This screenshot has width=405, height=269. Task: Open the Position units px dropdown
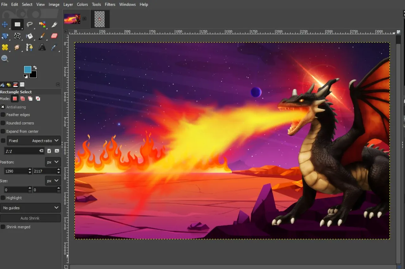pyautogui.click(x=53, y=162)
